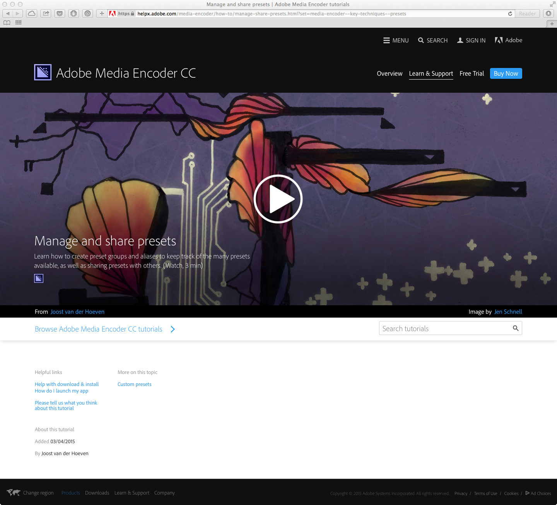The height and width of the screenshot is (505, 557).
Task: Pin page with the Pinterest toolbar icon
Action: [x=87, y=14]
